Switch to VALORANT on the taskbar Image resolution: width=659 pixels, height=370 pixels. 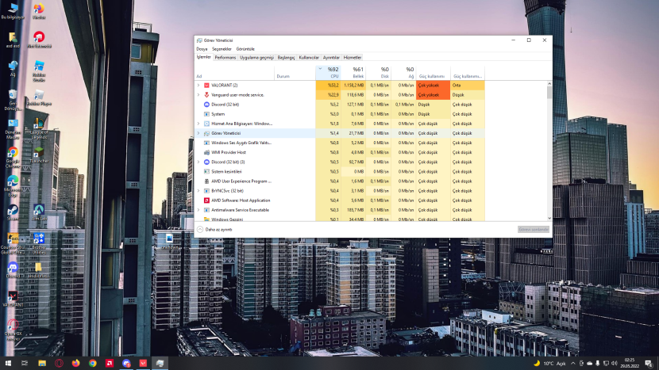[x=143, y=364]
